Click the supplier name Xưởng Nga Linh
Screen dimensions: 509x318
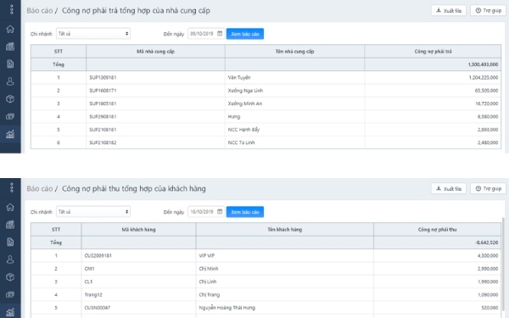(245, 91)
